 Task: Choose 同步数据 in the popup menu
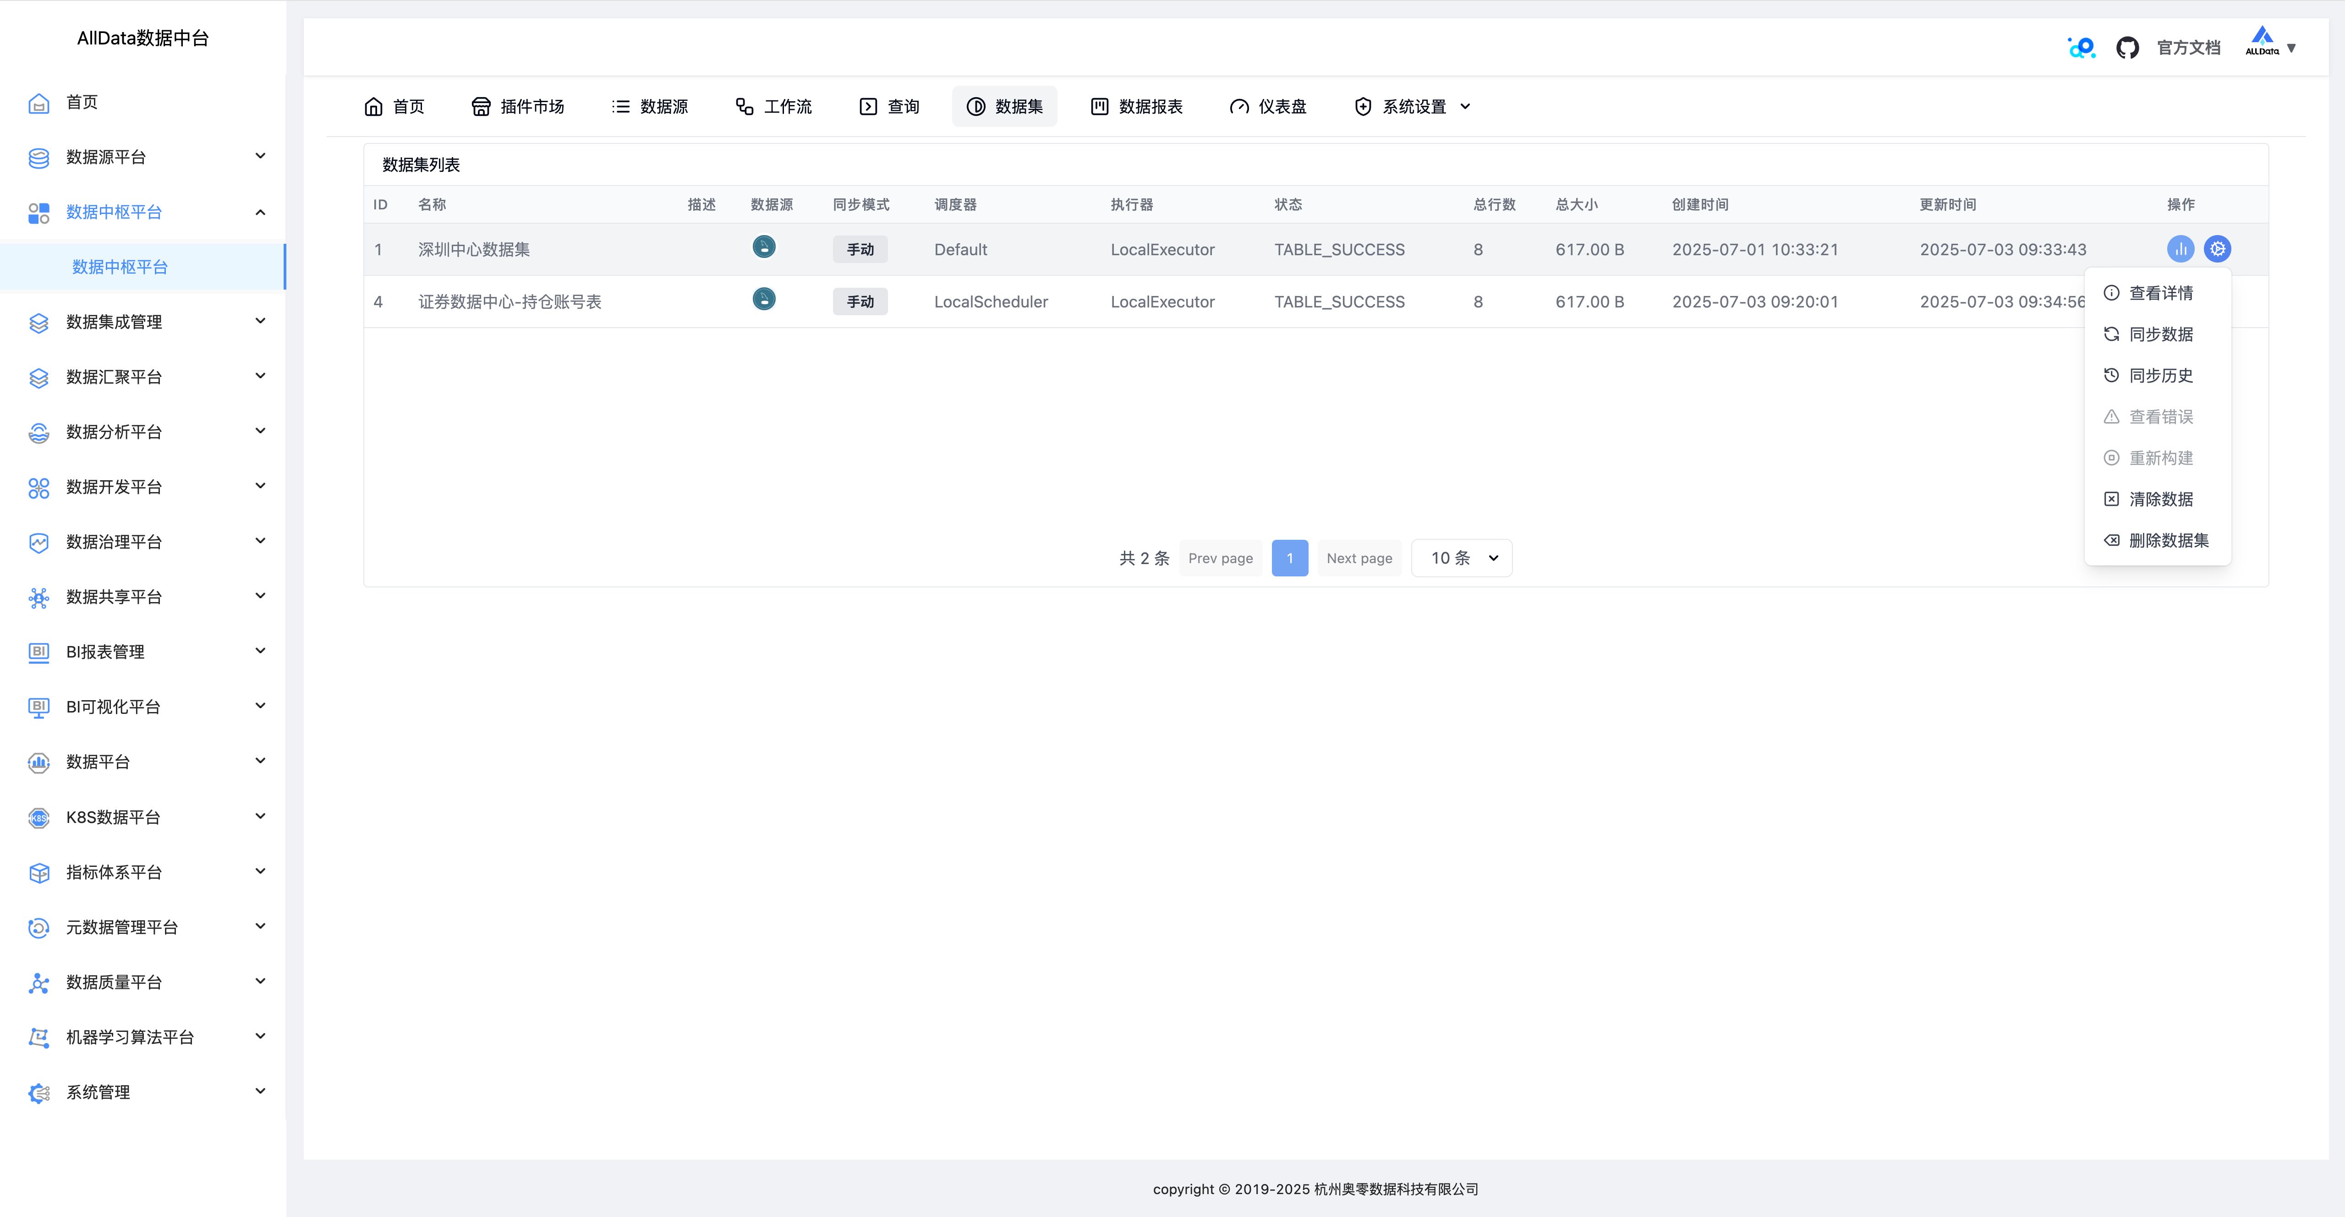pyautogui.click(x=2158, y=334)
